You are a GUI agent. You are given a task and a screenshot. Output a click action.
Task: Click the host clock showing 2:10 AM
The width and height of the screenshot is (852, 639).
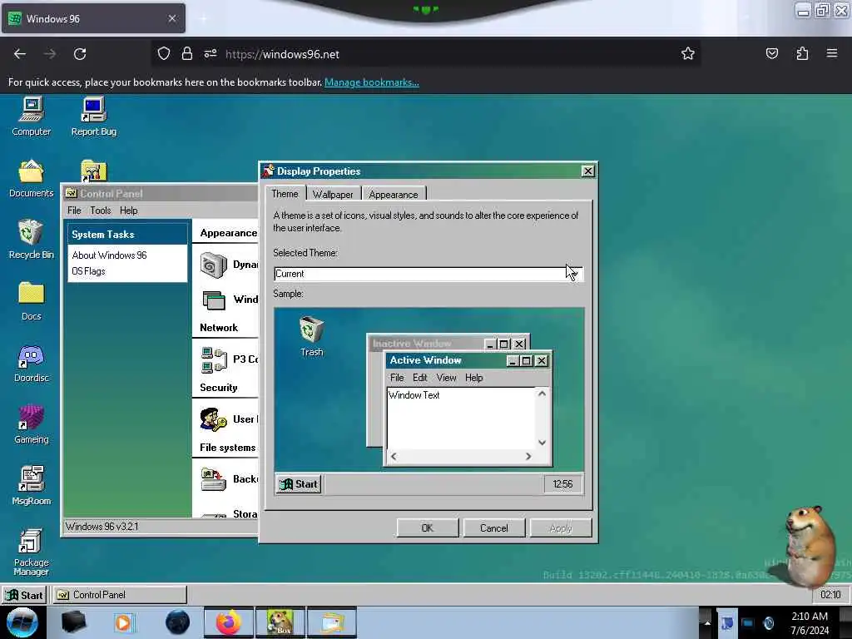click(x=810, y=623)
